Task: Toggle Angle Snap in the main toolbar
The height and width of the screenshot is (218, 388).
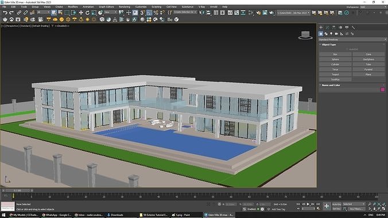Action: coord(149,13)
